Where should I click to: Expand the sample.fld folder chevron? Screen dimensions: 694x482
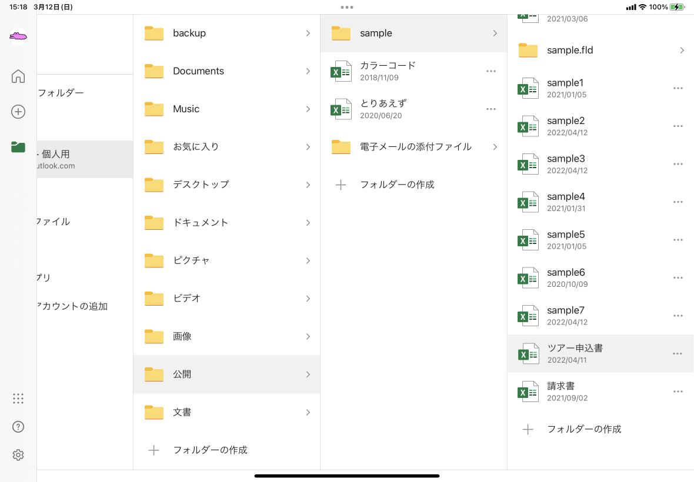682,51
